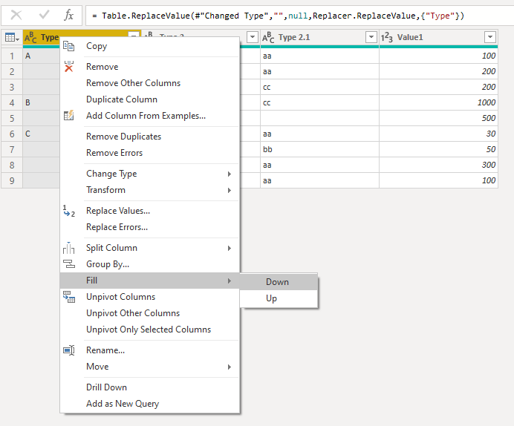Image resolution: width=514 pixels, height=426 pixels.
Task: Select Unpivot Columns
Action: [150, 297]
